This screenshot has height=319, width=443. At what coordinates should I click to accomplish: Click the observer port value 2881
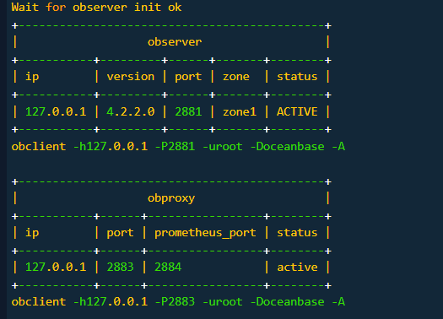(x=188, y=111)
